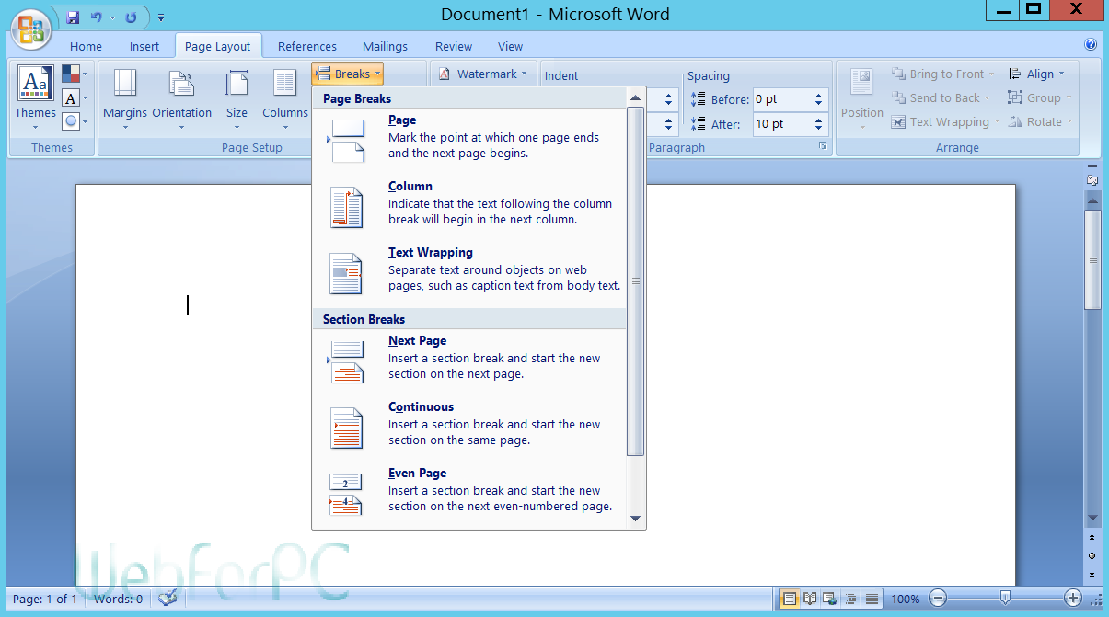The image size is (1109, 617).
Task: Switch to Full Screen Reading view
Action: [x=809, y=599]
